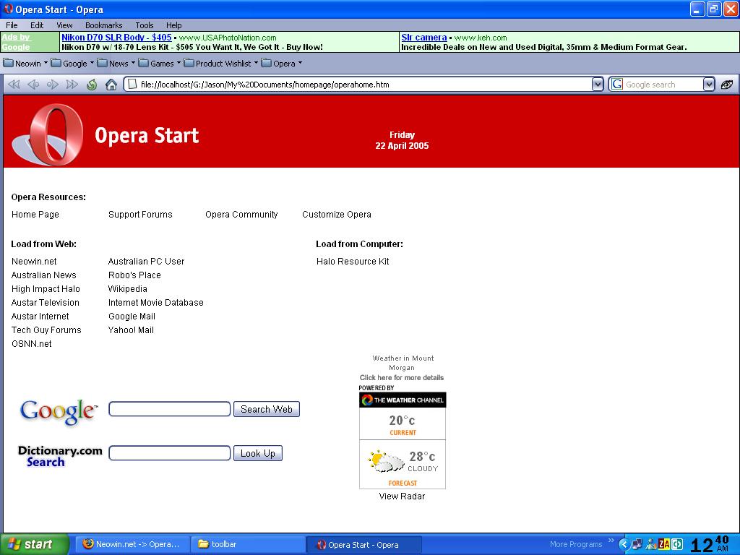Click the Rewind navigation icon
The image size is (740, 555).
pyautogui.click(x=14, y=85)
